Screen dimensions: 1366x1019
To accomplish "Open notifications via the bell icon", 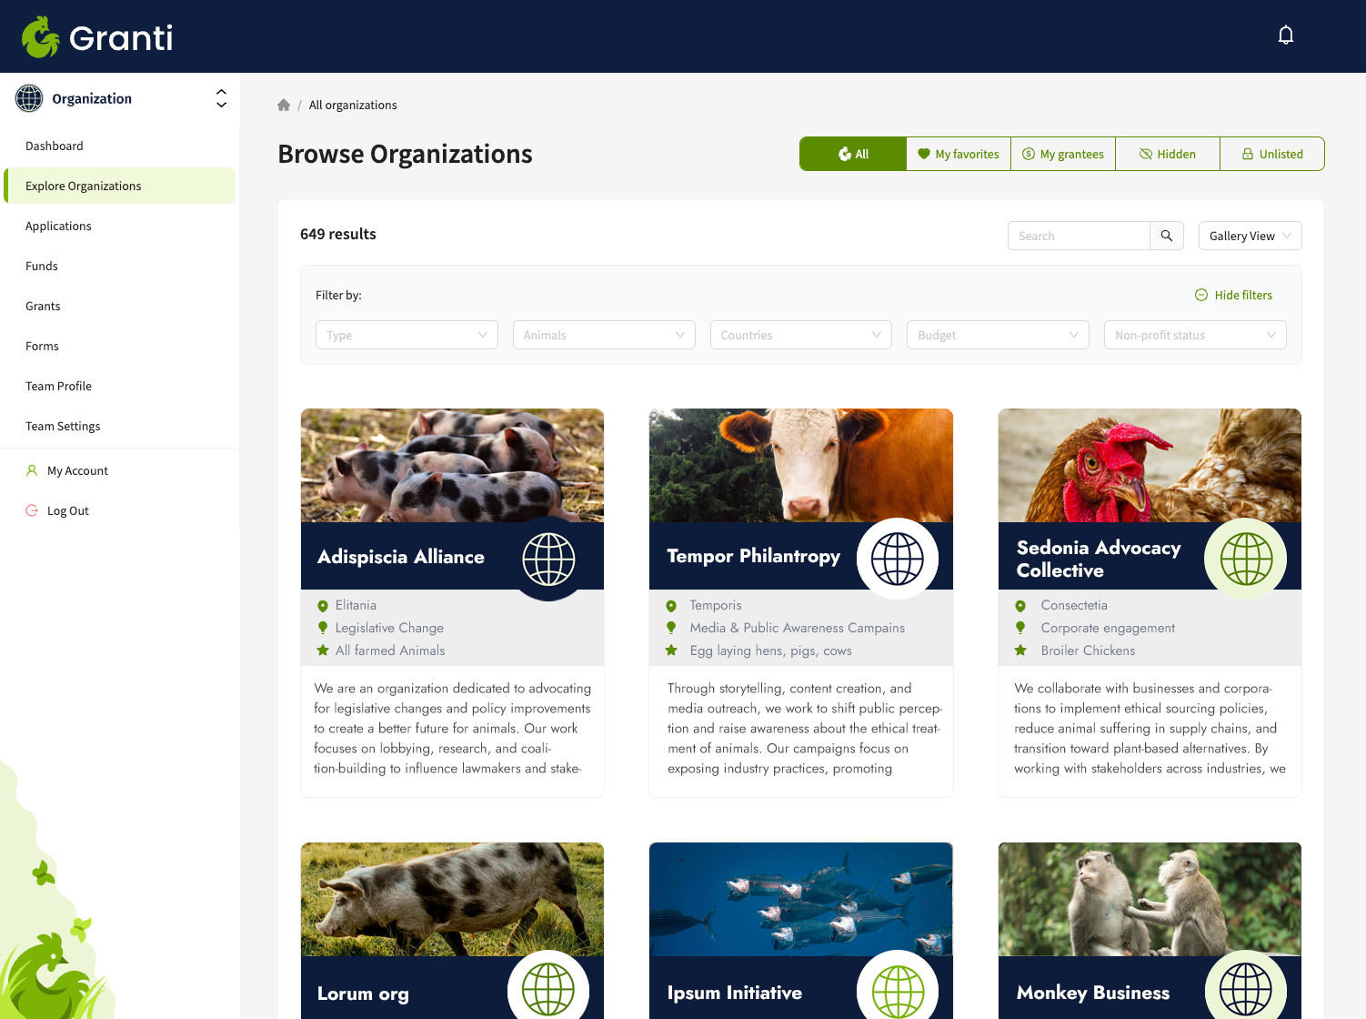I will point(1286,34).
